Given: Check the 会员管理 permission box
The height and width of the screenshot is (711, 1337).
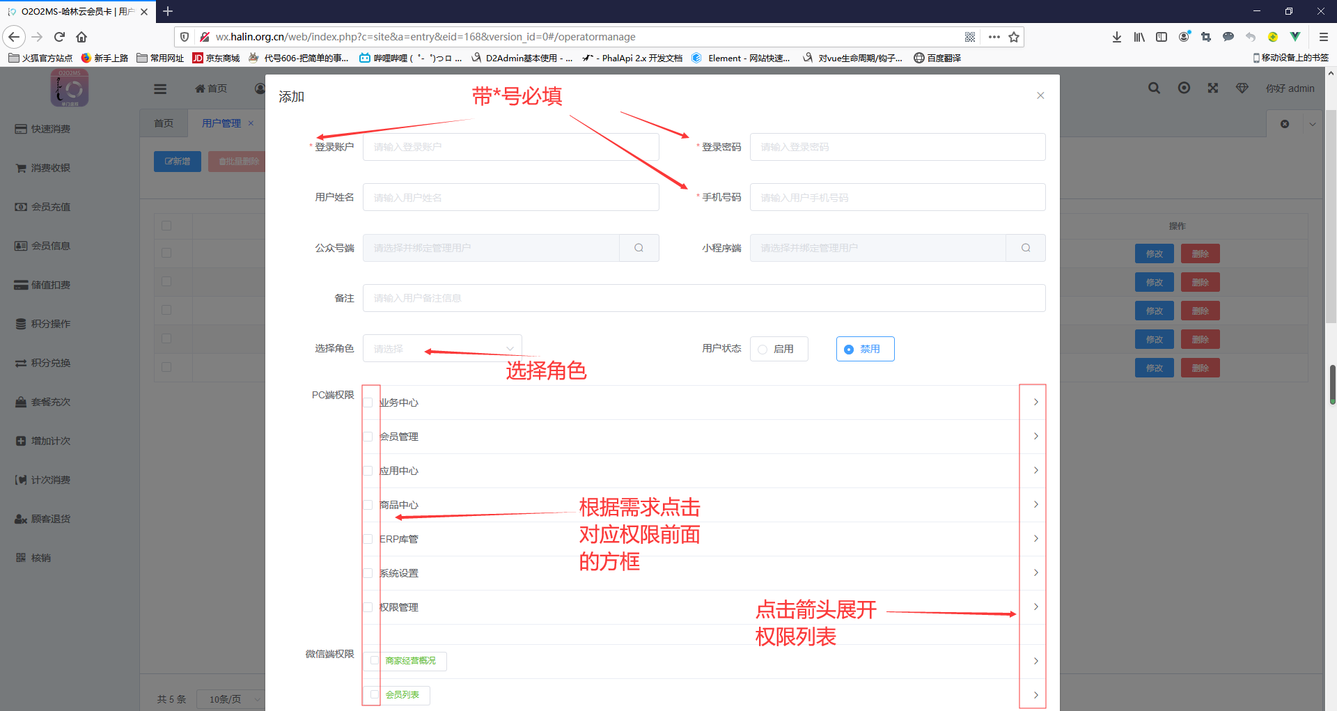Looking at the screenshot, I should (368, 437).
